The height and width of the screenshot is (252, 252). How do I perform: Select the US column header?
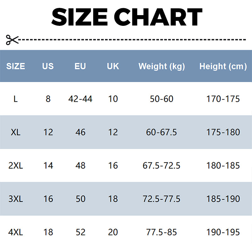(48, 66)
